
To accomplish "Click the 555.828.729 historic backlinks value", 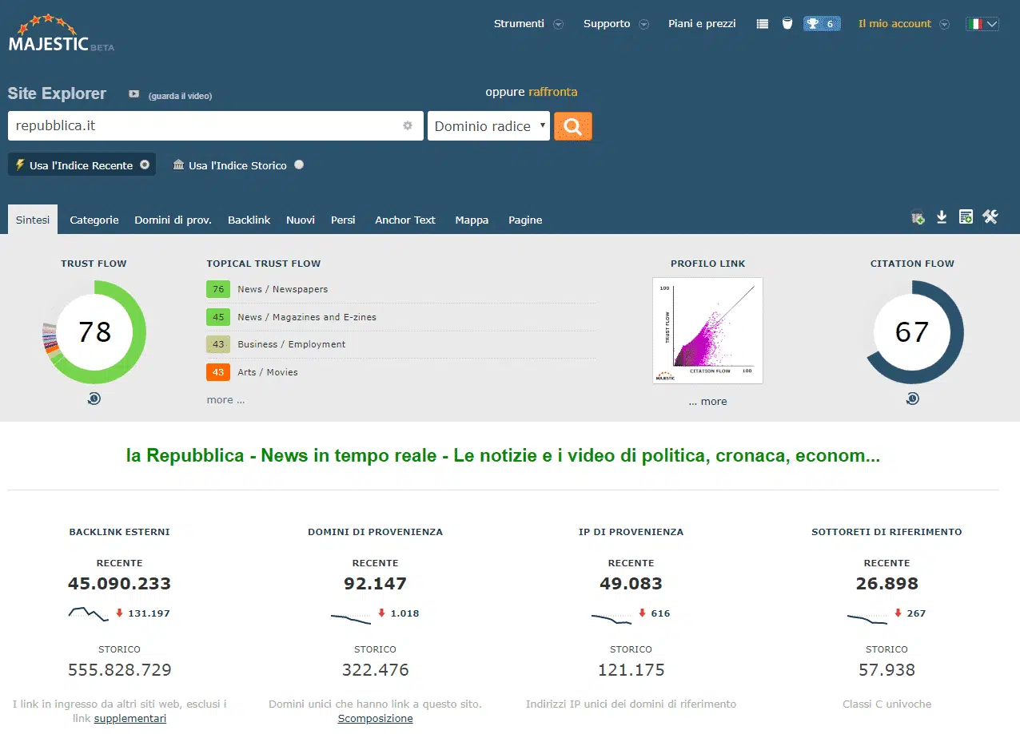I will 120,670.
